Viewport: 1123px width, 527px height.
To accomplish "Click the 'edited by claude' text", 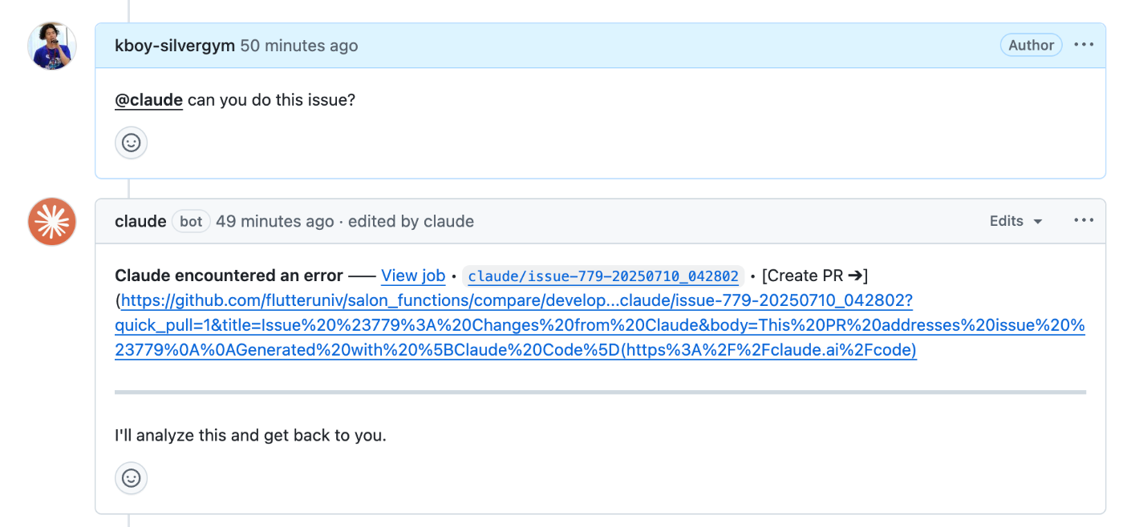I will [411, 221].
